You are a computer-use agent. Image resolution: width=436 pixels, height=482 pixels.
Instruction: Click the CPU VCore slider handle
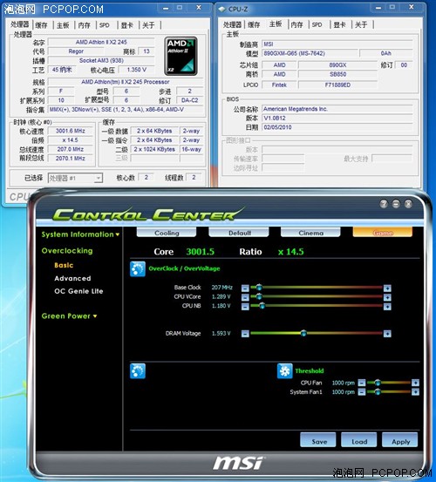pos(259,296)
